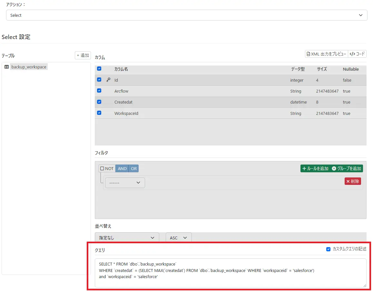Image resolution: width=373 pixels, height=291 pixels.
Task: Click the グループを追加 button
Action: click(346, 168)
